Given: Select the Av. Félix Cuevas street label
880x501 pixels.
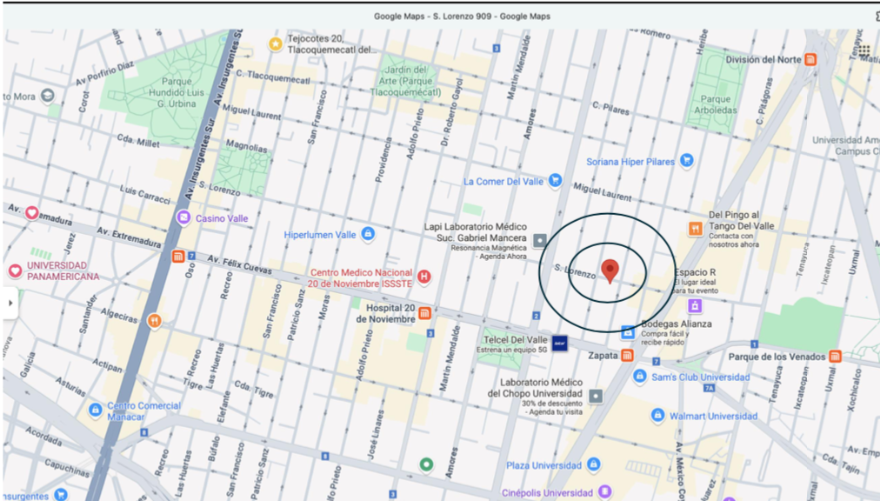Looking at the screenshot, I should pyautogui.click(x=240, y=264).
